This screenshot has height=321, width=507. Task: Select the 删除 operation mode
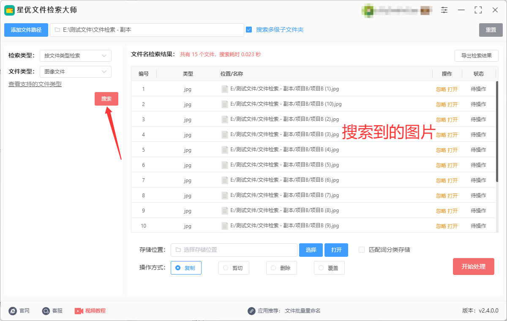click(281, 268)
